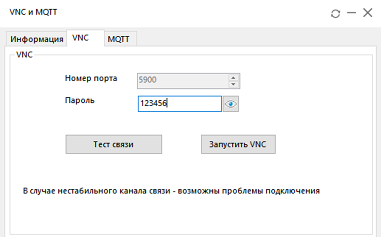
Task: Click the Пароль label
Action: [80, 100]
